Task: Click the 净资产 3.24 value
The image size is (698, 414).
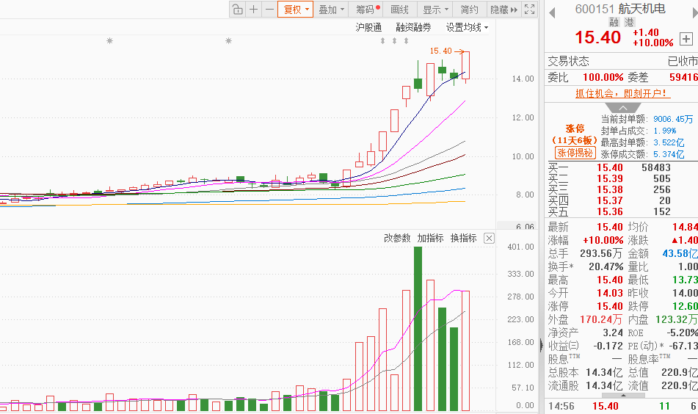Action: tap(613, 333)
